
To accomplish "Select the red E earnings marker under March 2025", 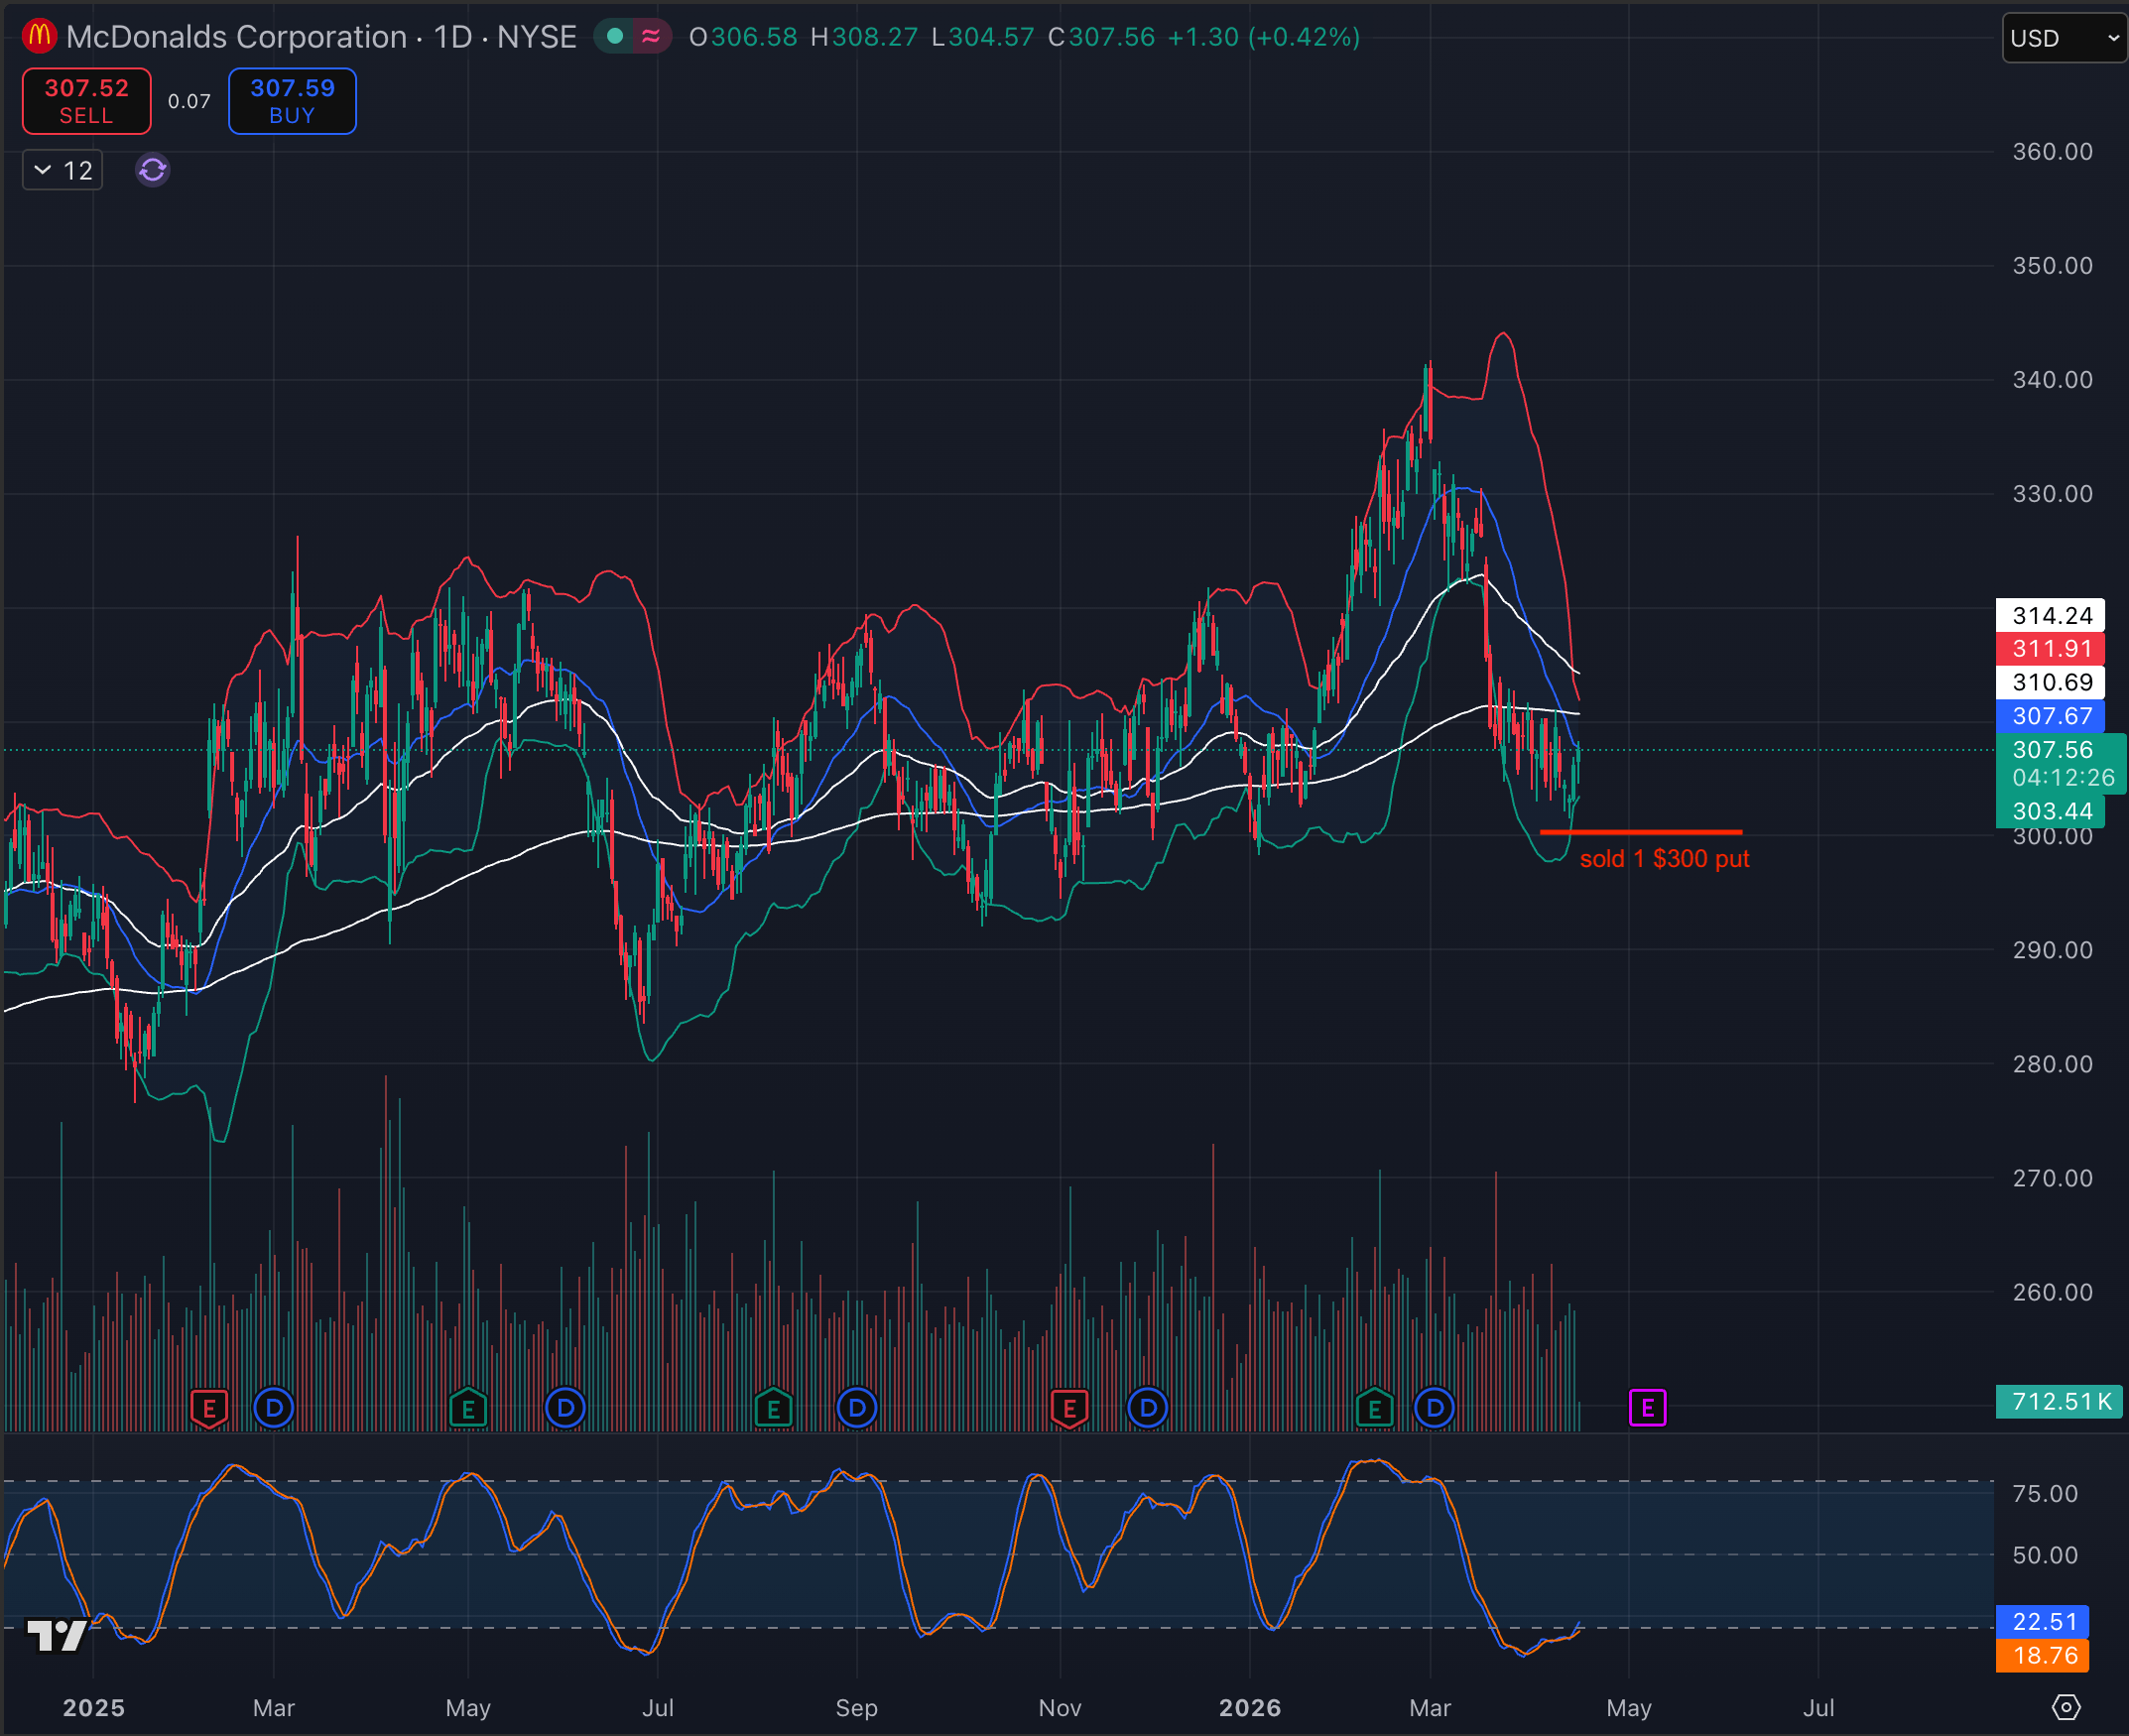I will click(x=210, y=1407).
